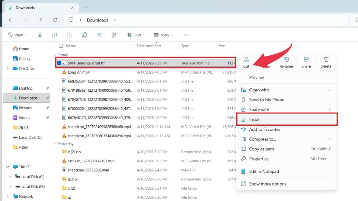Click Show more options
Screen dimensions: 358x201
(x=267, y=184)
